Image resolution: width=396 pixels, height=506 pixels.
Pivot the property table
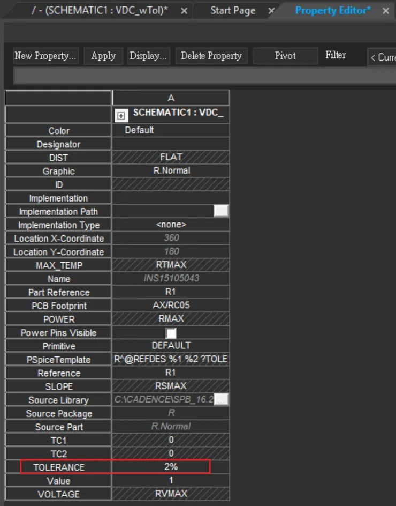tap(285, 56)
